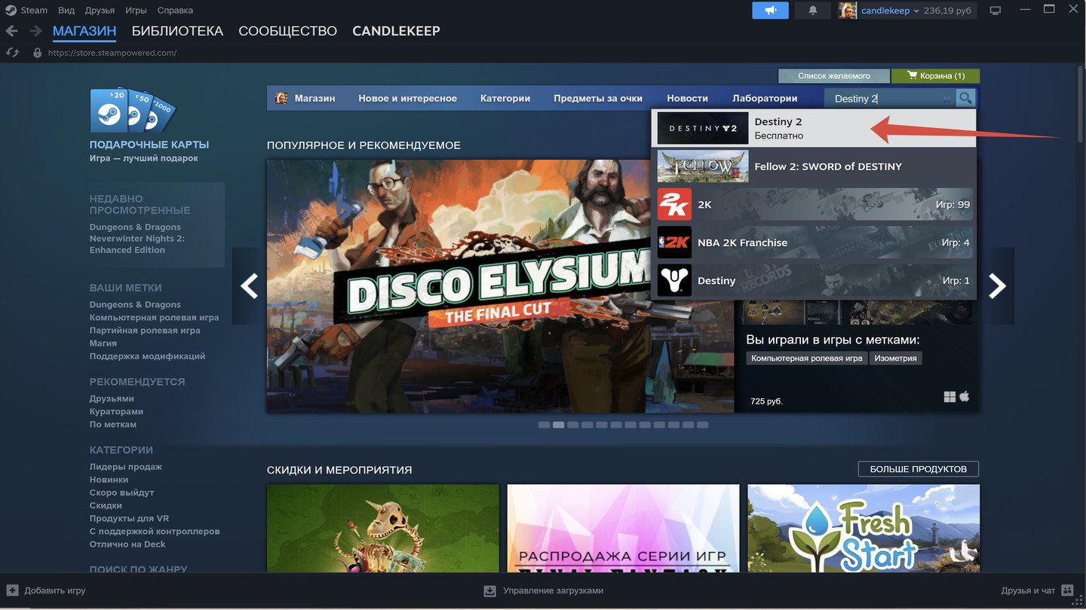Switch to the БИБЛИОТЕКА tab

[x=177, y=31]
